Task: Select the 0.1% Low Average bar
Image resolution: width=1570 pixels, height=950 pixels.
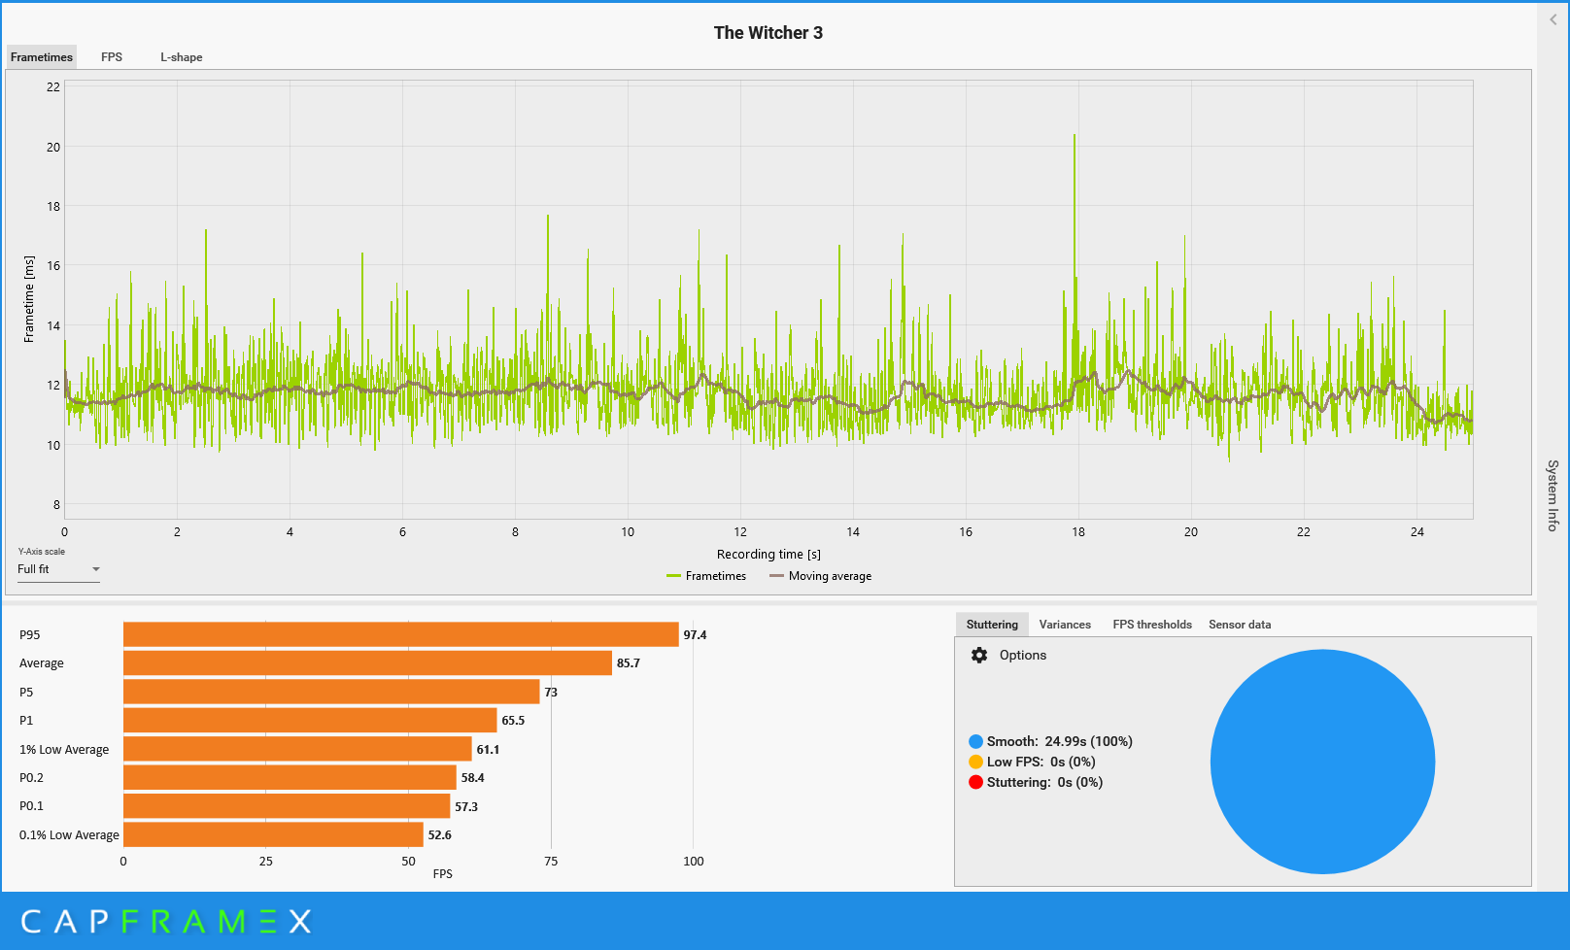Action: coord(273,834)
